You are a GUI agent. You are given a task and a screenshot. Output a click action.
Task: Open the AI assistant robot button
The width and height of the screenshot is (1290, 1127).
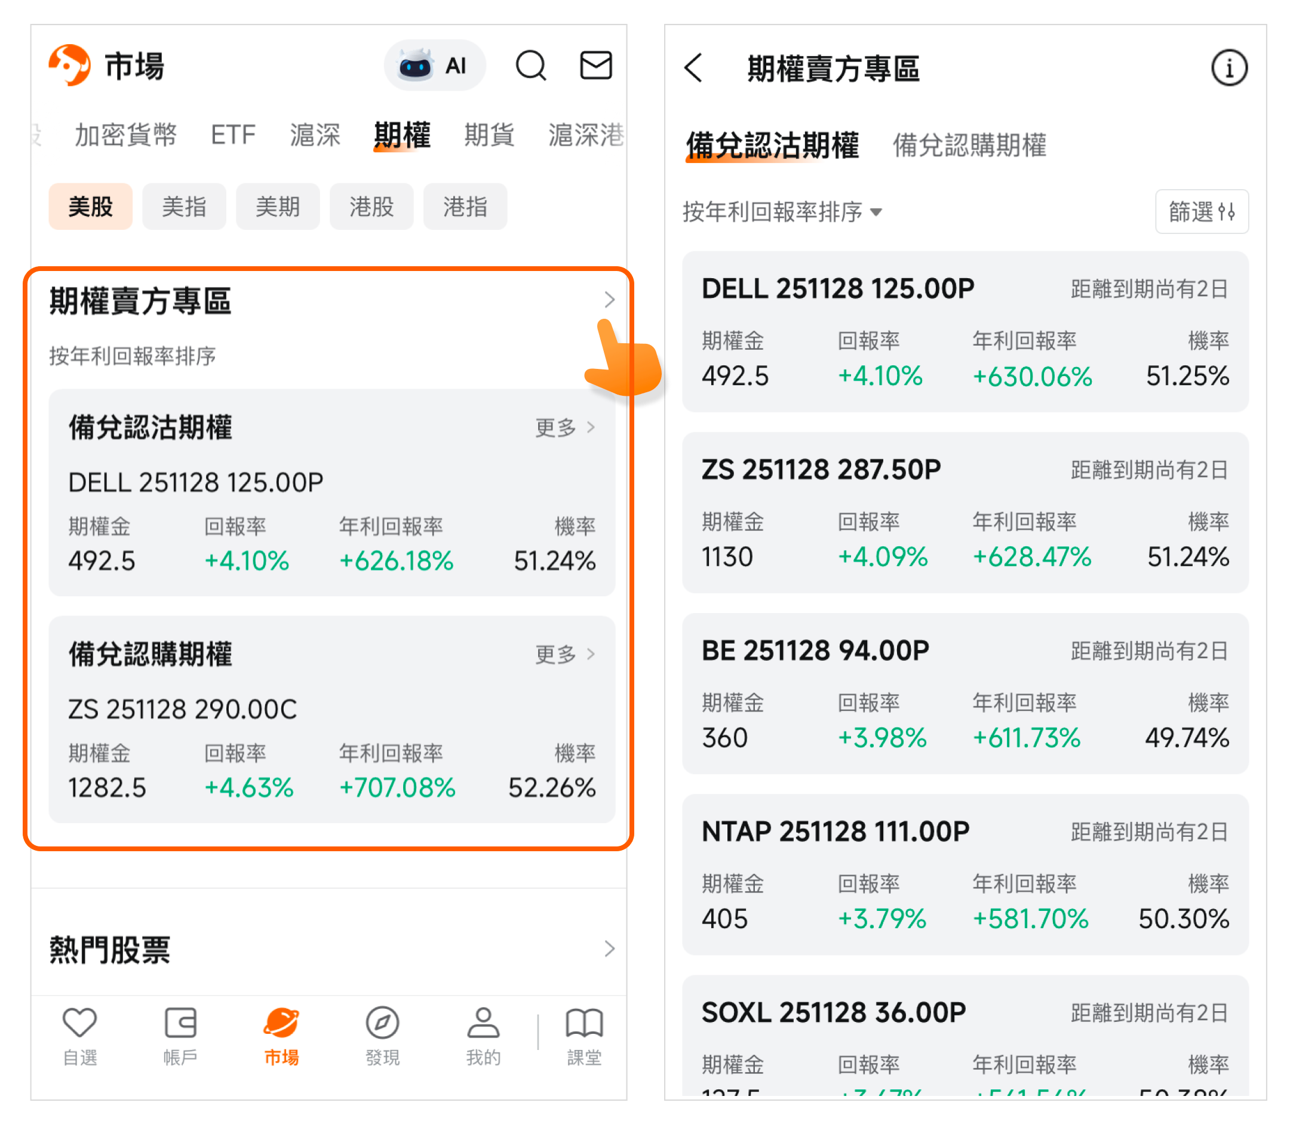tap(434, 66)
